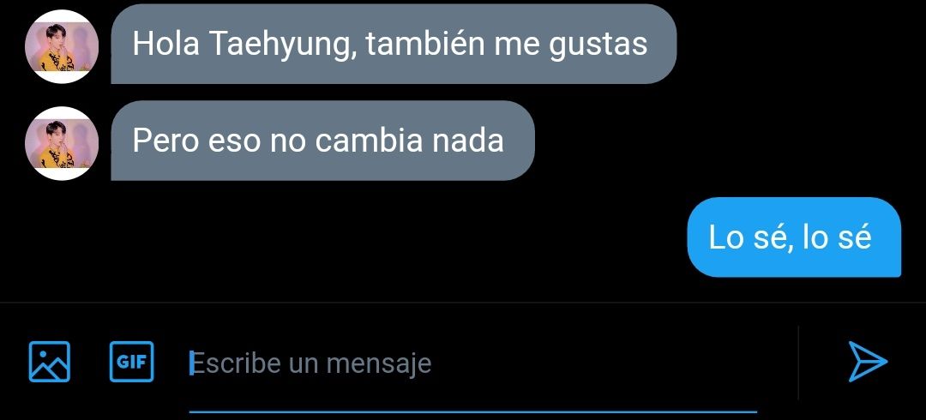Open sender's avatar beside "Hola Taehyung" message
Screen dimensions: 926x420
(62, 46)
